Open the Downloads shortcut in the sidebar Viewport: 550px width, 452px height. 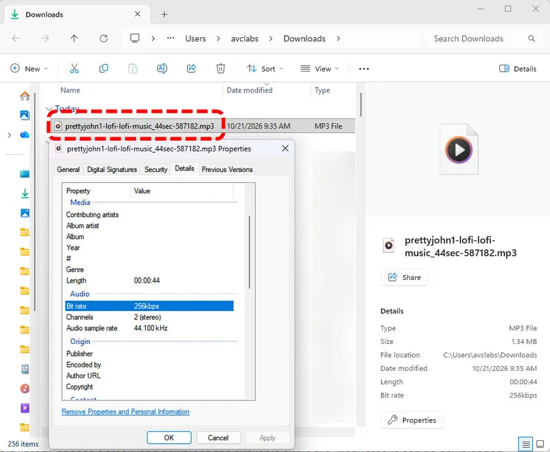coord(25,193)
